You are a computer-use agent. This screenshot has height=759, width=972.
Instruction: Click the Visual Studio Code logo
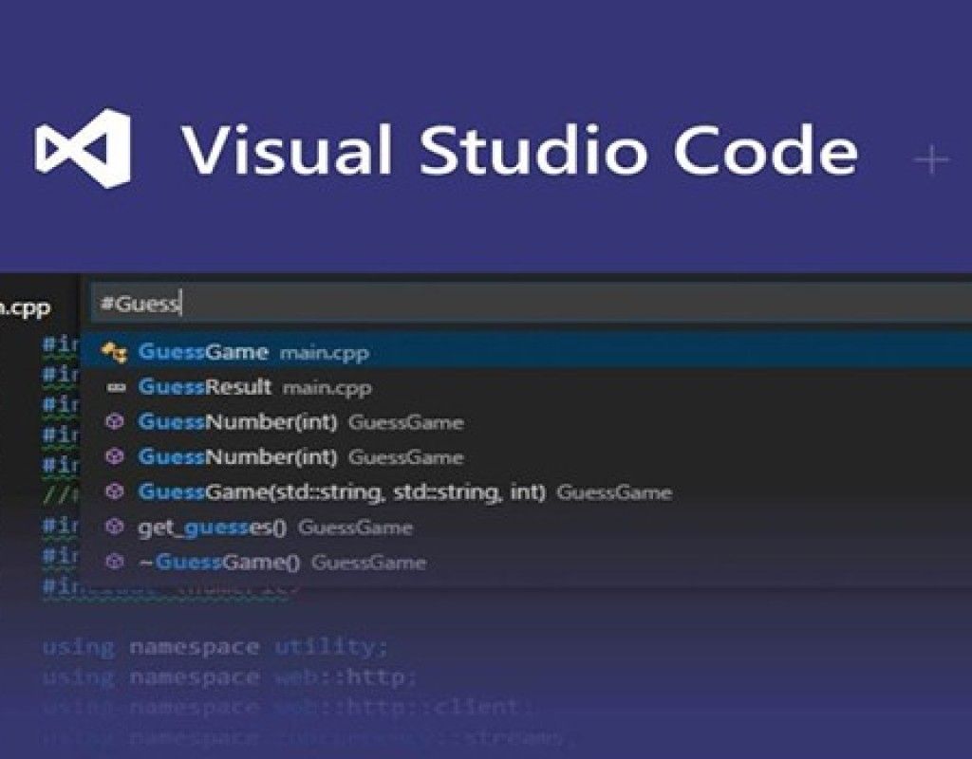[83, 149]
